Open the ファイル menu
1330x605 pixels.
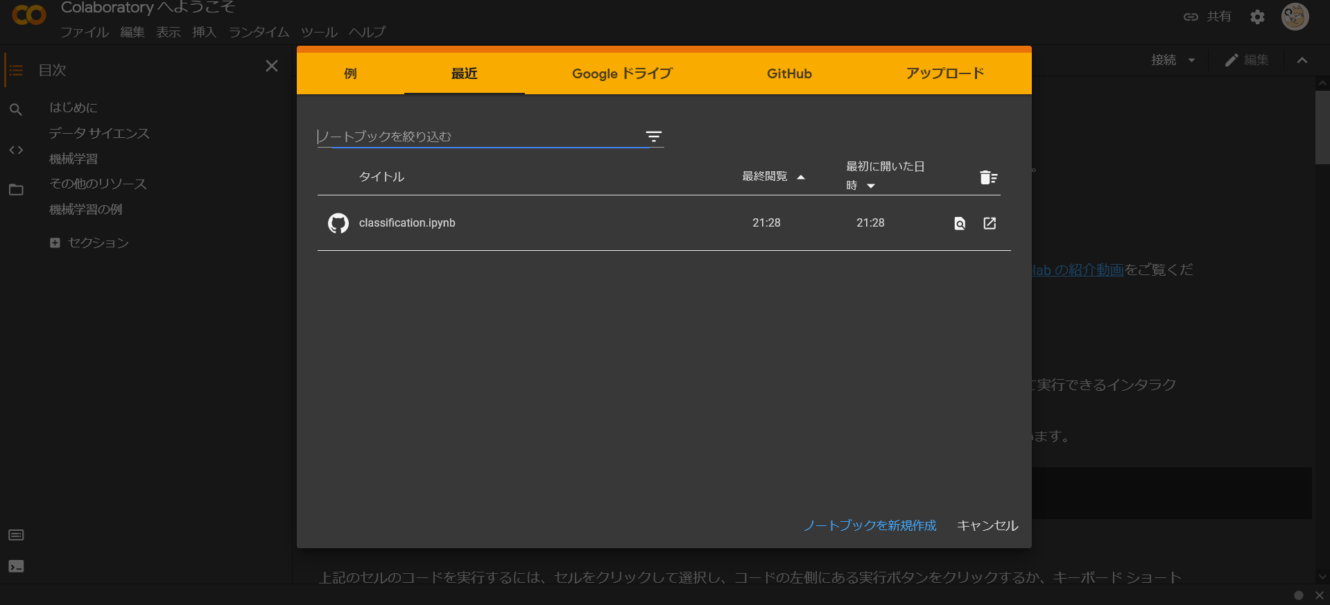click(85, 32)
